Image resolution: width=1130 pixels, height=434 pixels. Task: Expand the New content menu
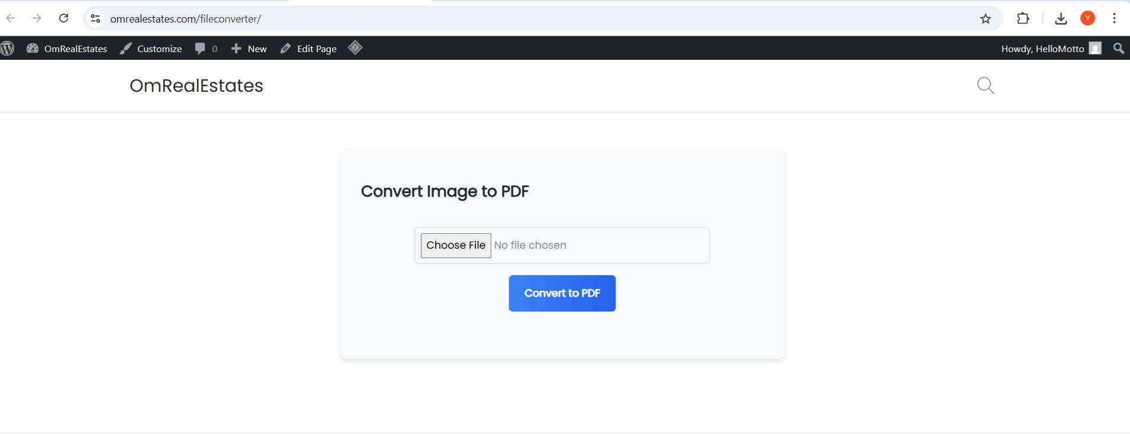coord(249,49)
